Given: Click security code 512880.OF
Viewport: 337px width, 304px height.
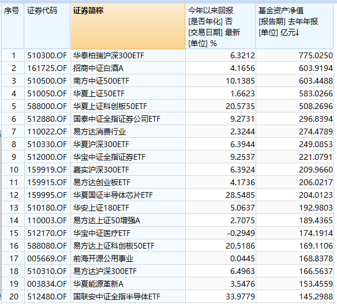Looking at the screenshot, I should click(47, 119).
